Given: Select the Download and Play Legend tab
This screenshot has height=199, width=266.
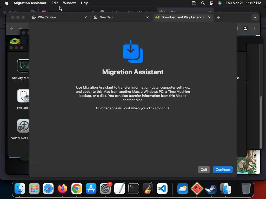Looking at the screenshot, I should pos(183,17).
